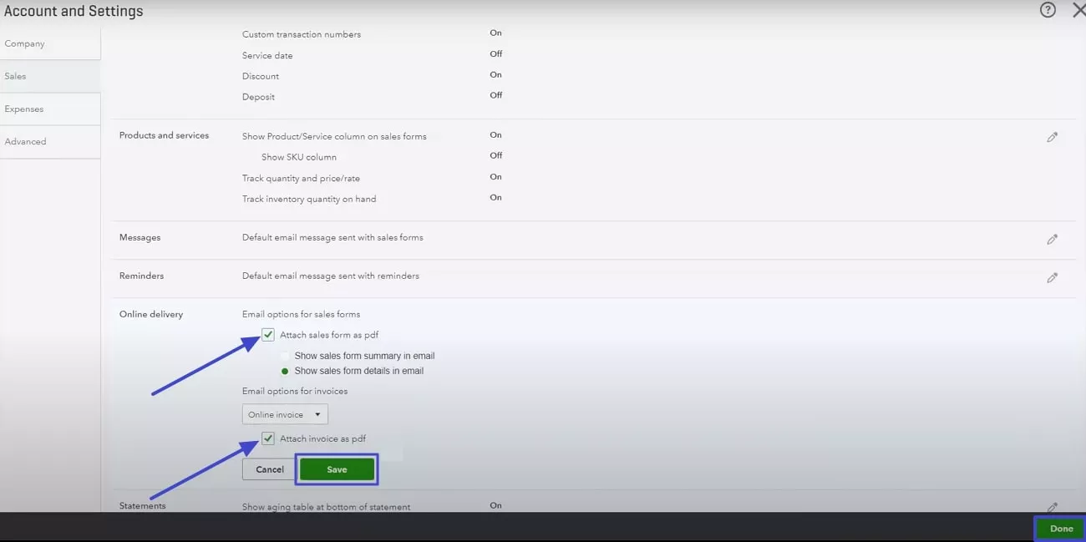Cancel the Online delivery edits
The width and height of the screenshot is (1086, 542).
pyautogui.click(x=268, y=469)
